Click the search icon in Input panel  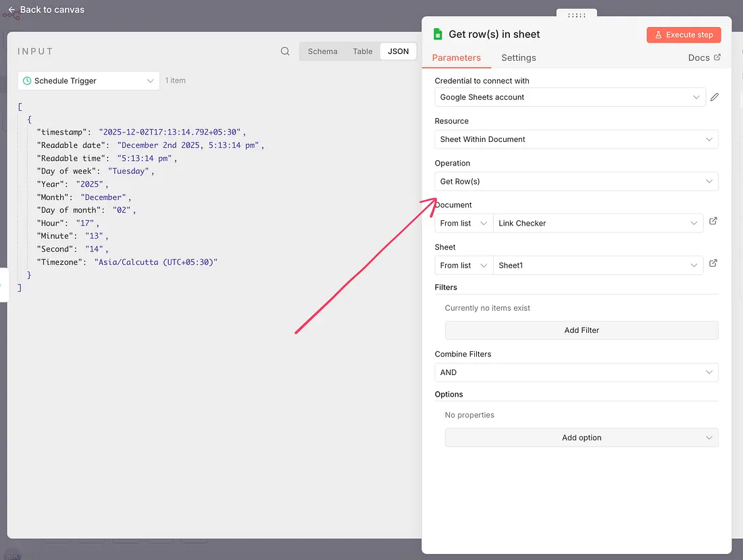pos(285,51)
